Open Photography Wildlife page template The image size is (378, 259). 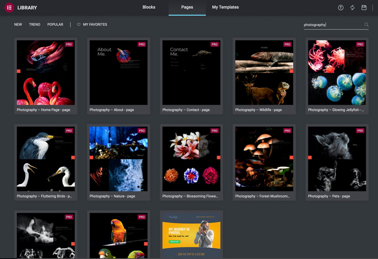[x=264, y=73]
